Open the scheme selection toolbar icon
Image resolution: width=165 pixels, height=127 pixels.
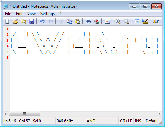137,21
